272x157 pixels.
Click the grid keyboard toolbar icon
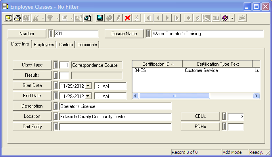(x=216, y=18)
